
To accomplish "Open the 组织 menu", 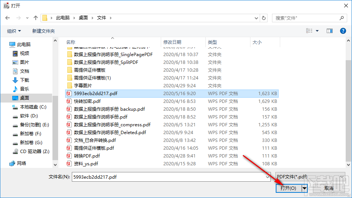I will (14, 31).
